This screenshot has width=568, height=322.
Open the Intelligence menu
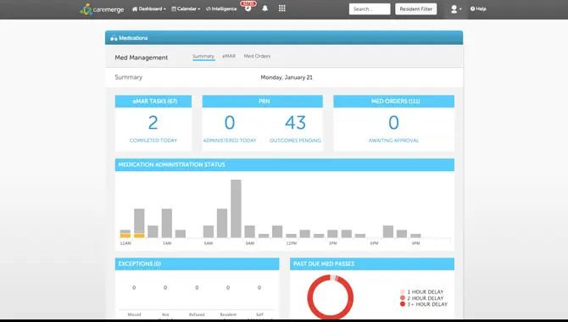click(221, 8)
